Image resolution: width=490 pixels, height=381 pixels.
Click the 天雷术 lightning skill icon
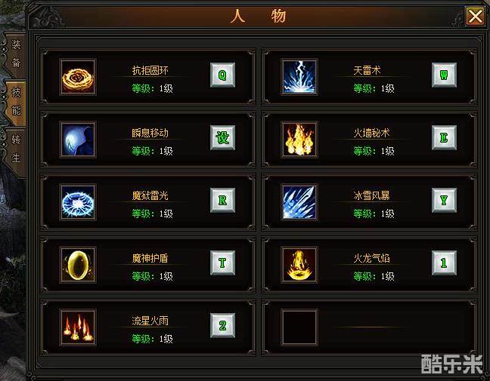click(x=299, y=77)
